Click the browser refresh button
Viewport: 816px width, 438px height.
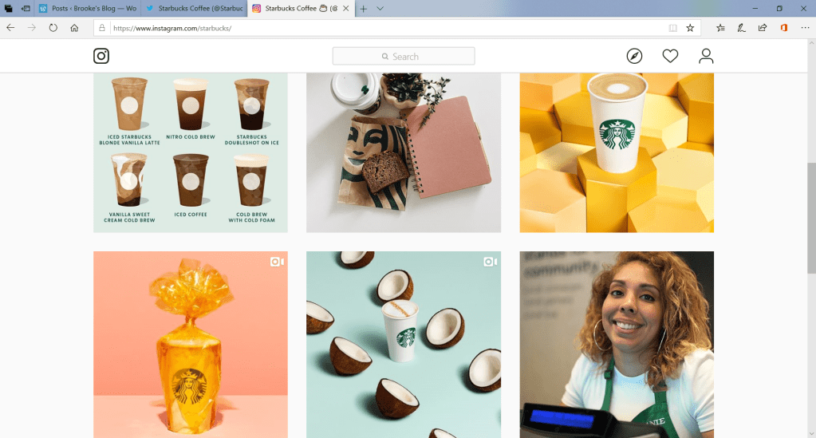[x=53, y=27]
